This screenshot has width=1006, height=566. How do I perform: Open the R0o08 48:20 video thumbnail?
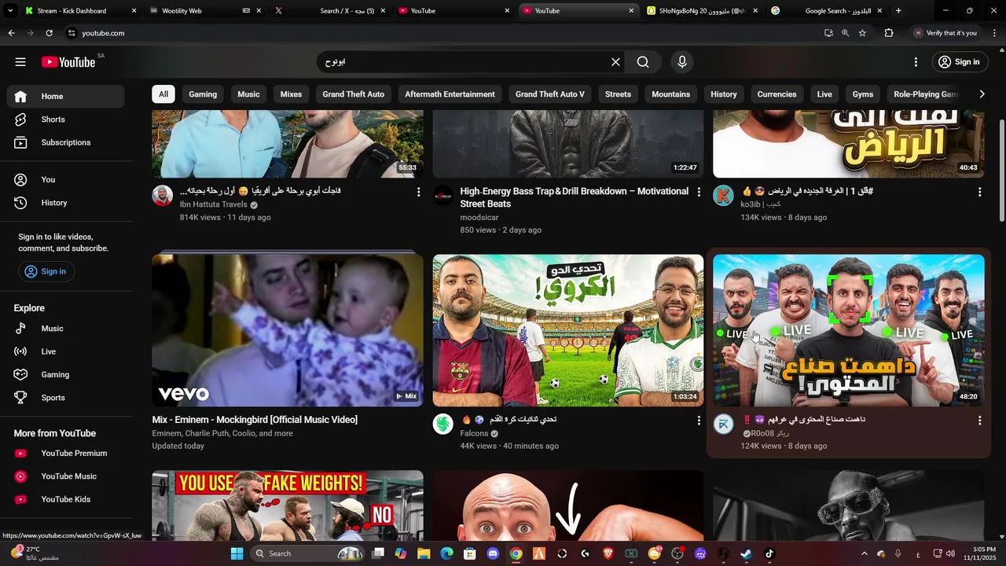coord(849,330)
